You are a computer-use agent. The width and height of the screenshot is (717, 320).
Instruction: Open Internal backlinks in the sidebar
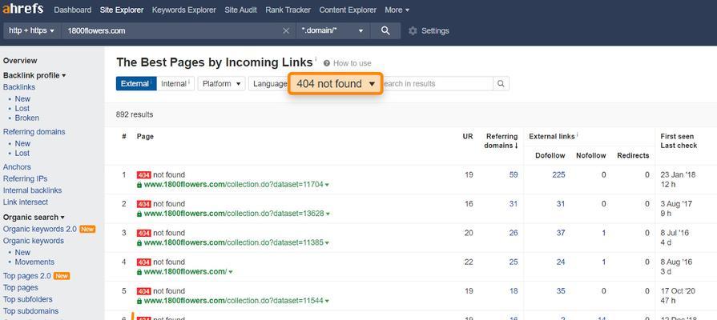(x=33, y=190)
